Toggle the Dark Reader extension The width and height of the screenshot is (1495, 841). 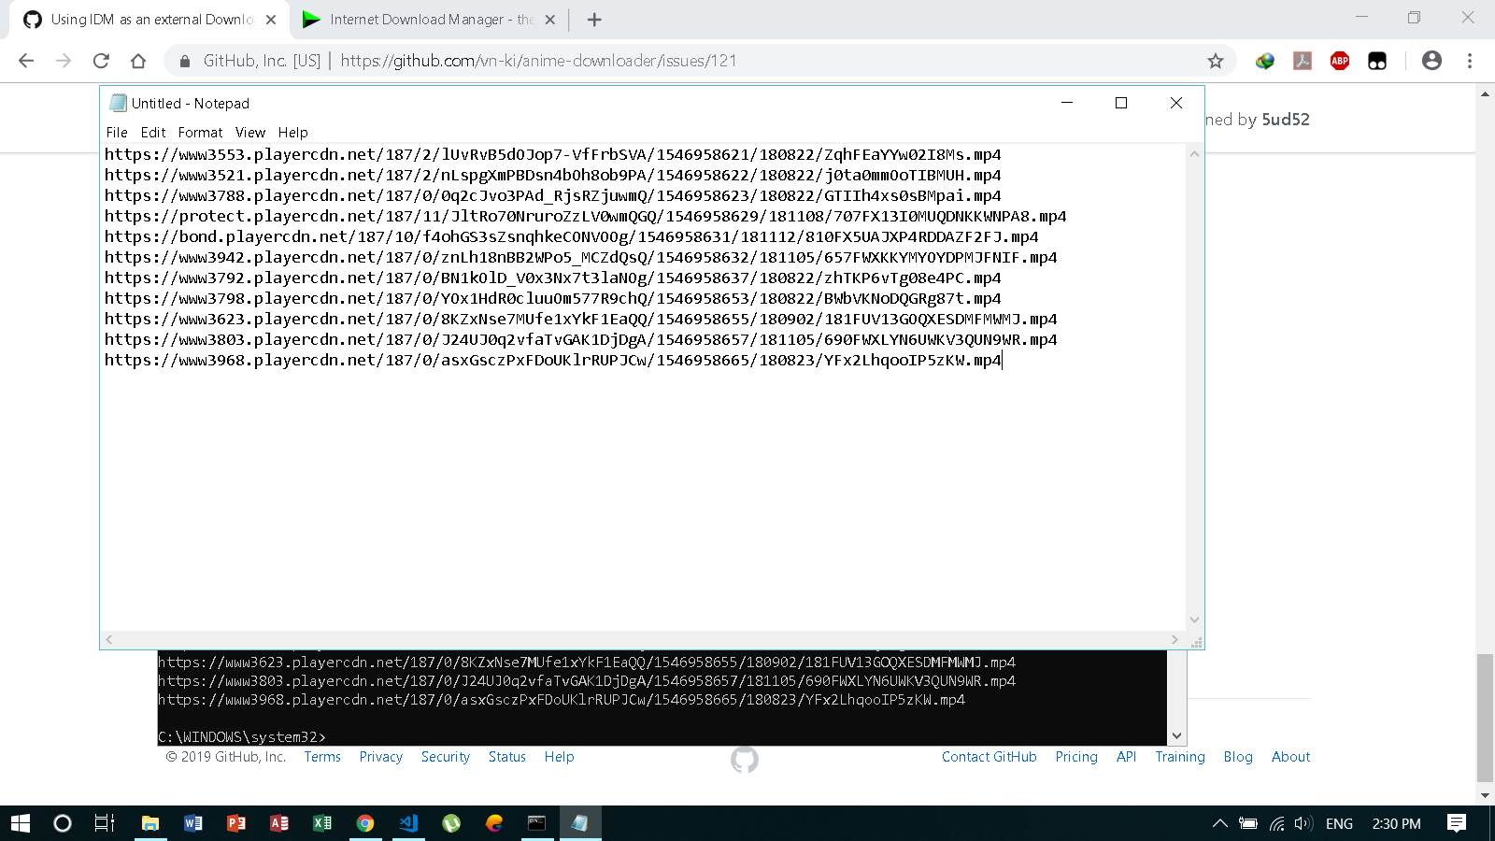(1376, 61)
